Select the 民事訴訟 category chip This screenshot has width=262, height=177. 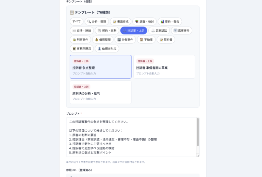pos(159,31)
